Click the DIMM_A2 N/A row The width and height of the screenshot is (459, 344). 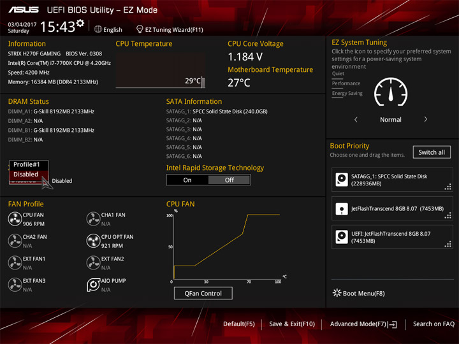point(25,121)
